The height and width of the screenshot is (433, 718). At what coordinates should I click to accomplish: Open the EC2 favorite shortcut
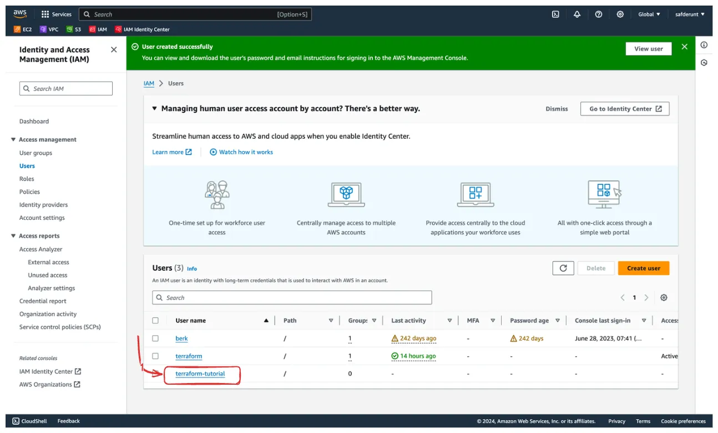pyautogui.click(x=23, y=29)
